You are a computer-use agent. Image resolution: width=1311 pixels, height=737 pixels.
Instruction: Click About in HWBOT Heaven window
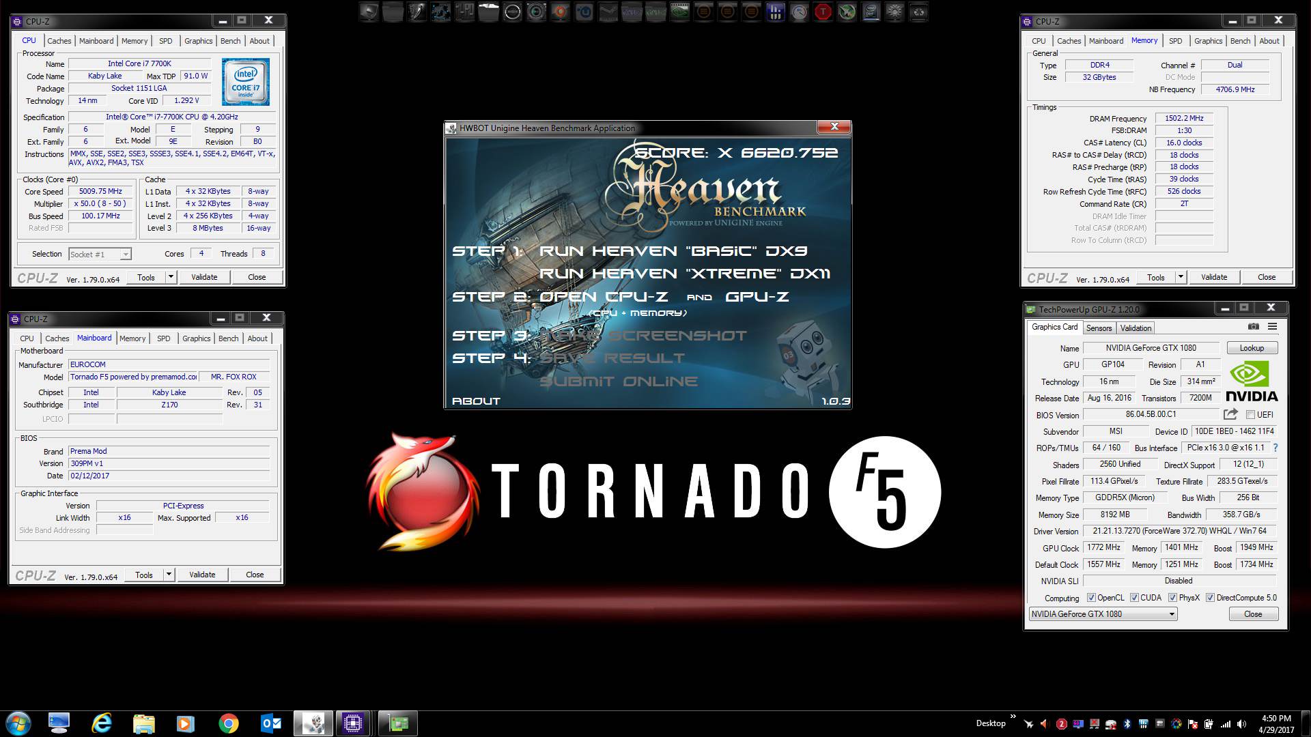[476, 401]
